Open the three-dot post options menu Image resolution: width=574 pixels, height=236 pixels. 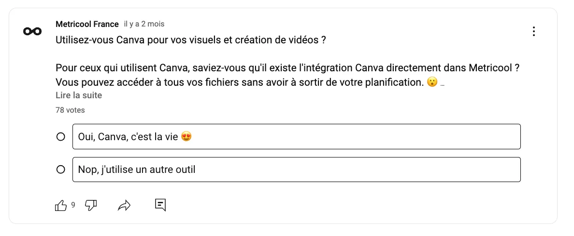coord(533,32)
